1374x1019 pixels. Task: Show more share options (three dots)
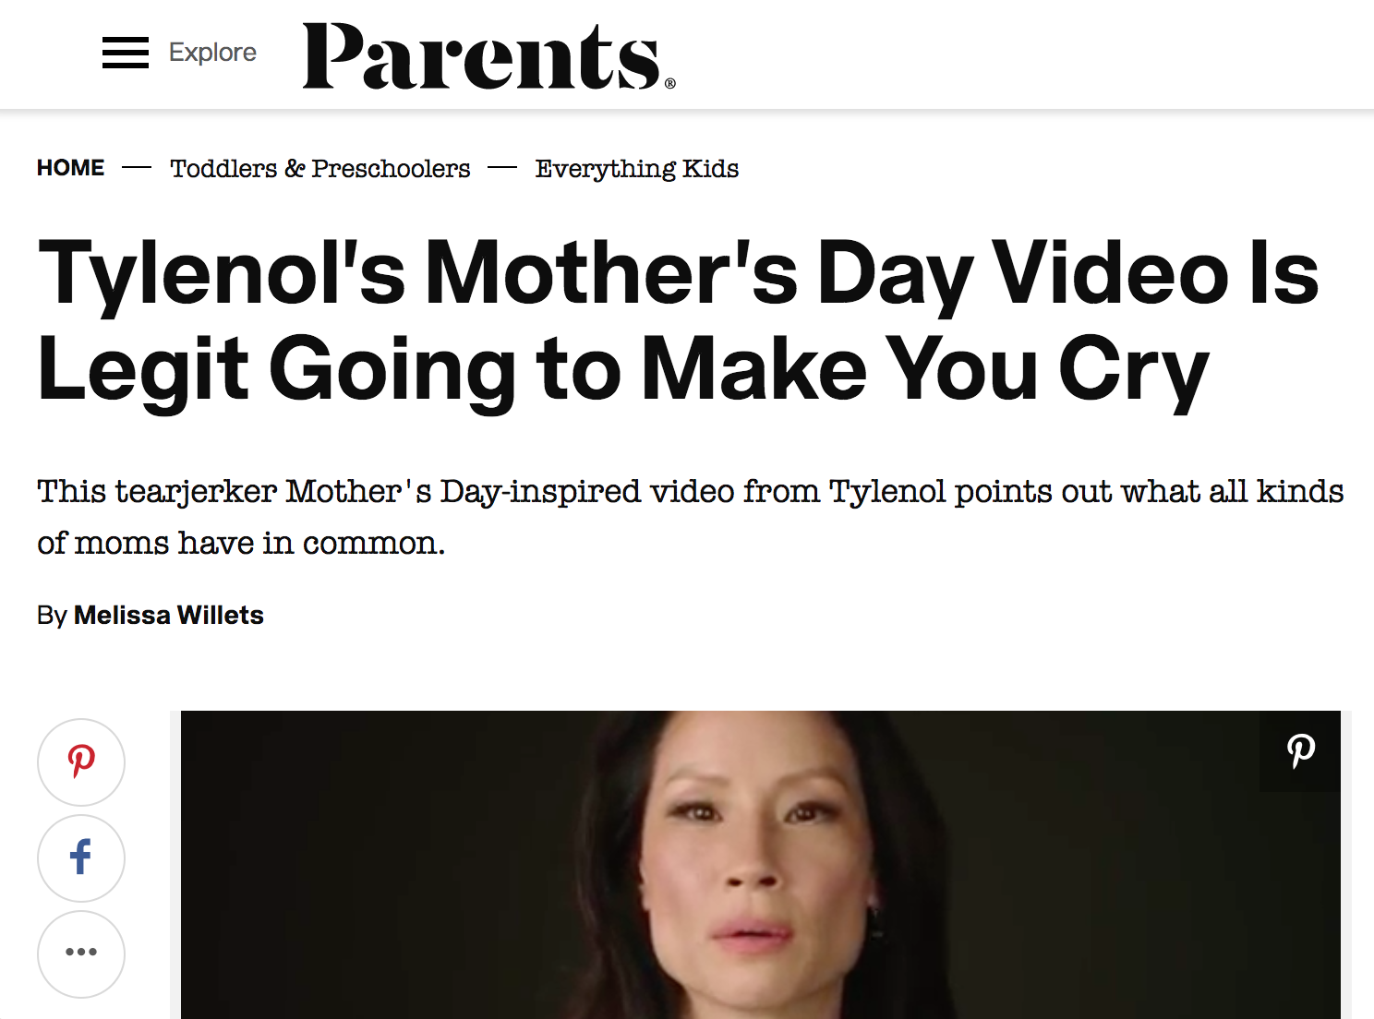(81, 953)
